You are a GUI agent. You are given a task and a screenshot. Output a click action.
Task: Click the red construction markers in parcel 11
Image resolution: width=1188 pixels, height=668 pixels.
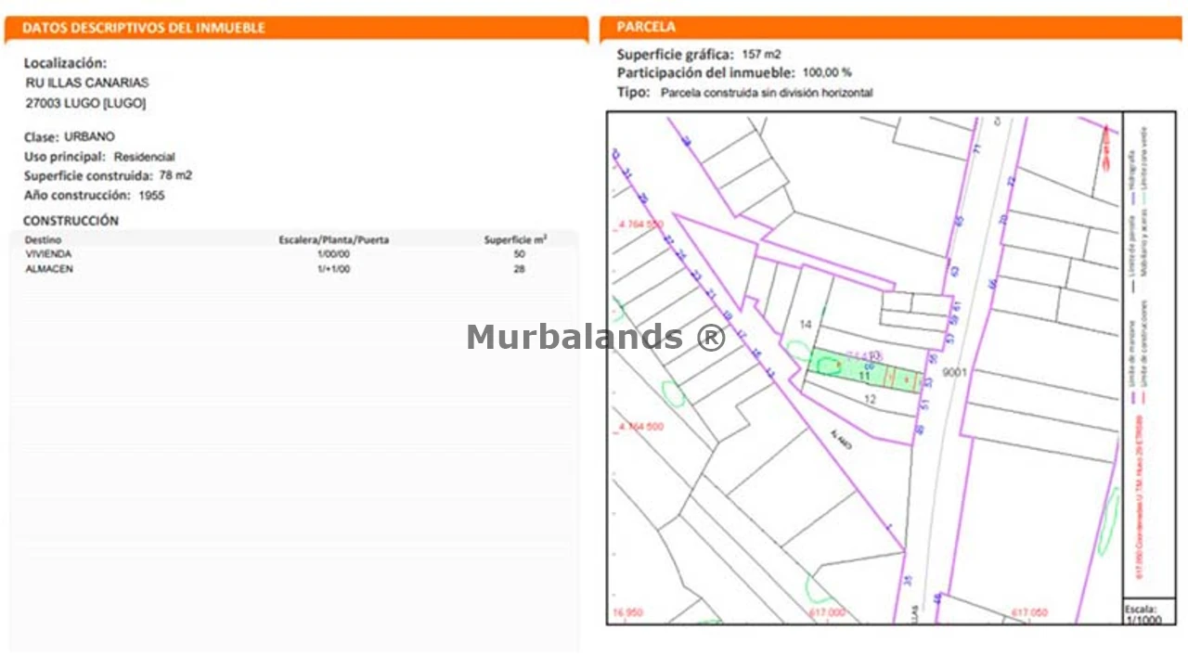point(900,379)
